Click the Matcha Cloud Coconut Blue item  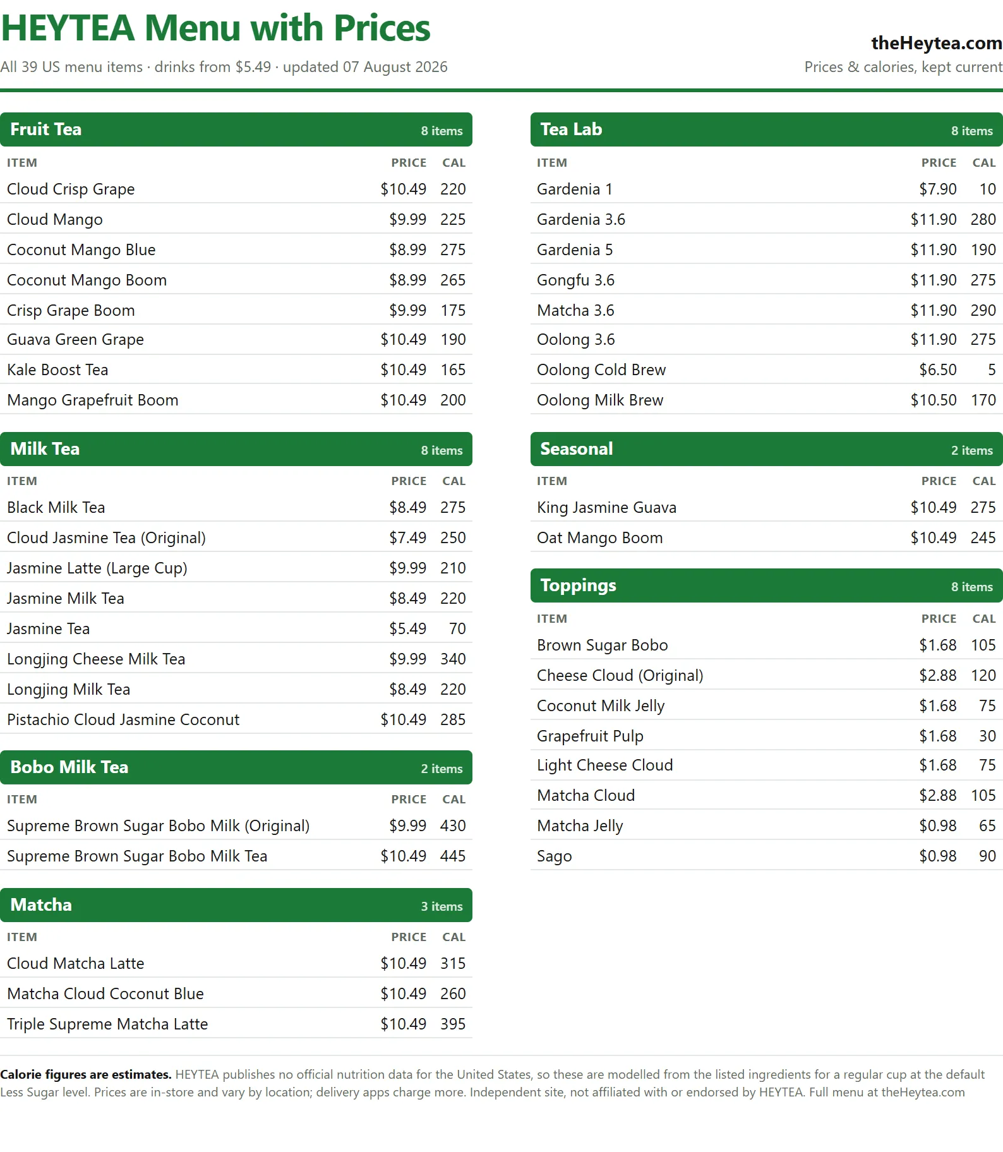click(236, 993)
